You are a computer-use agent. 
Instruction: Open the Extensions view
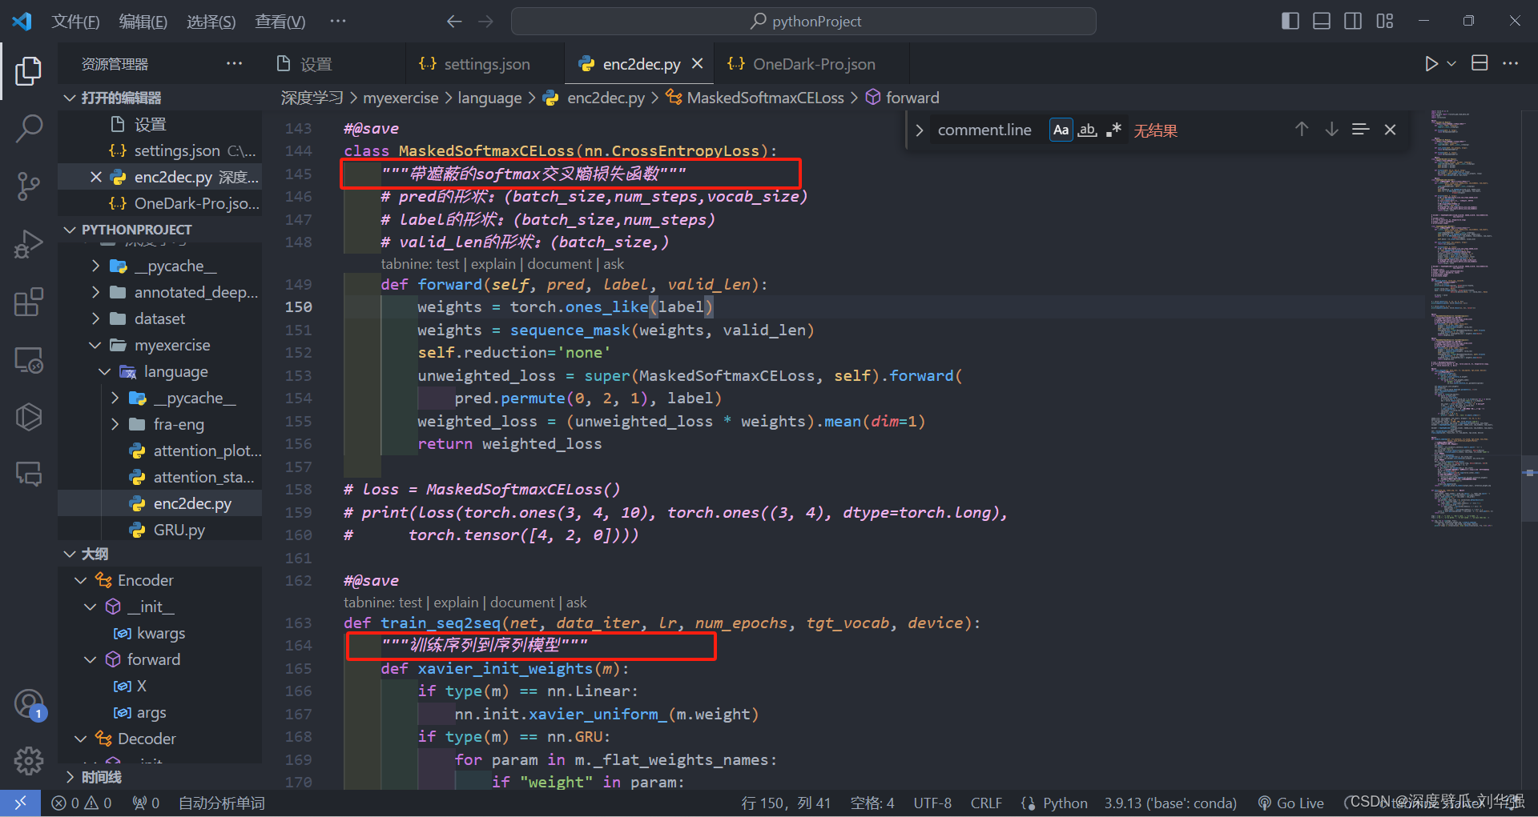coord(29,302)
